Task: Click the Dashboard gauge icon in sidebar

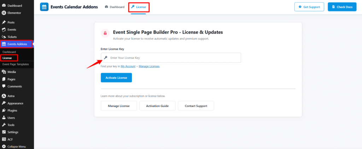Action: tap(4, 6)
